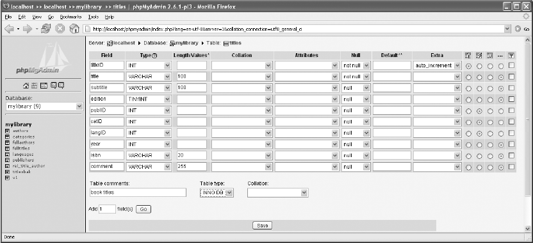Click the vertical scrollbar down arrow
This screenshot has width=533, height=243.
pyautogui.click(x=527, y=229)
